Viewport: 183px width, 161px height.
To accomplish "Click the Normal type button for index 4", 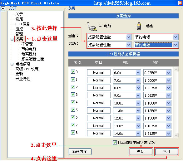I will click(99, 103).
